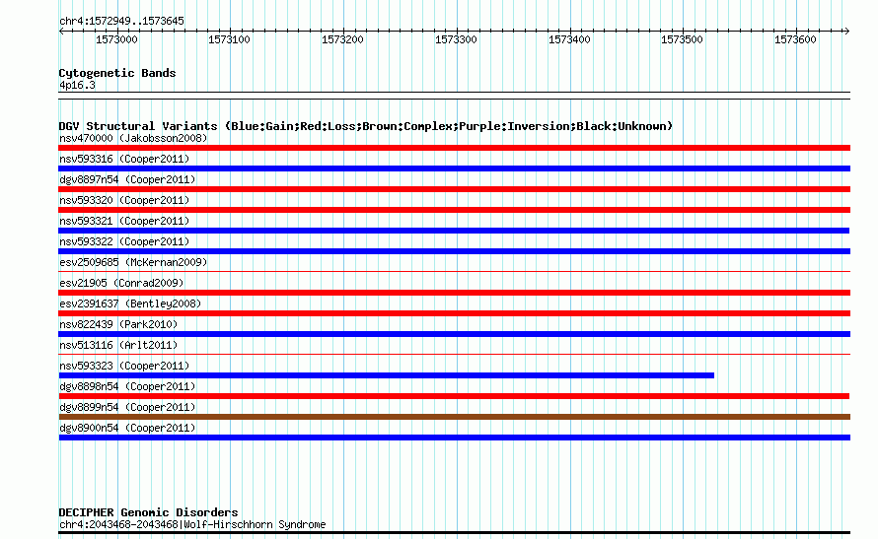Click the nsv822439 (Park2010) label

(118, 324)
